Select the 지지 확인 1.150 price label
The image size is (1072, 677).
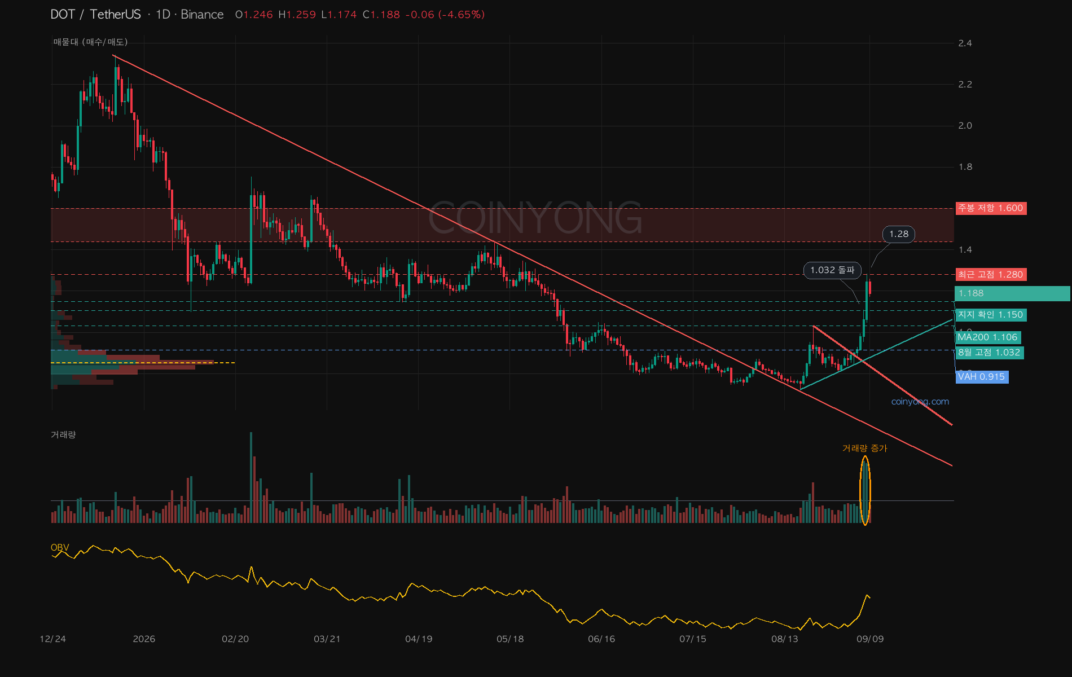tap(991, 315)
